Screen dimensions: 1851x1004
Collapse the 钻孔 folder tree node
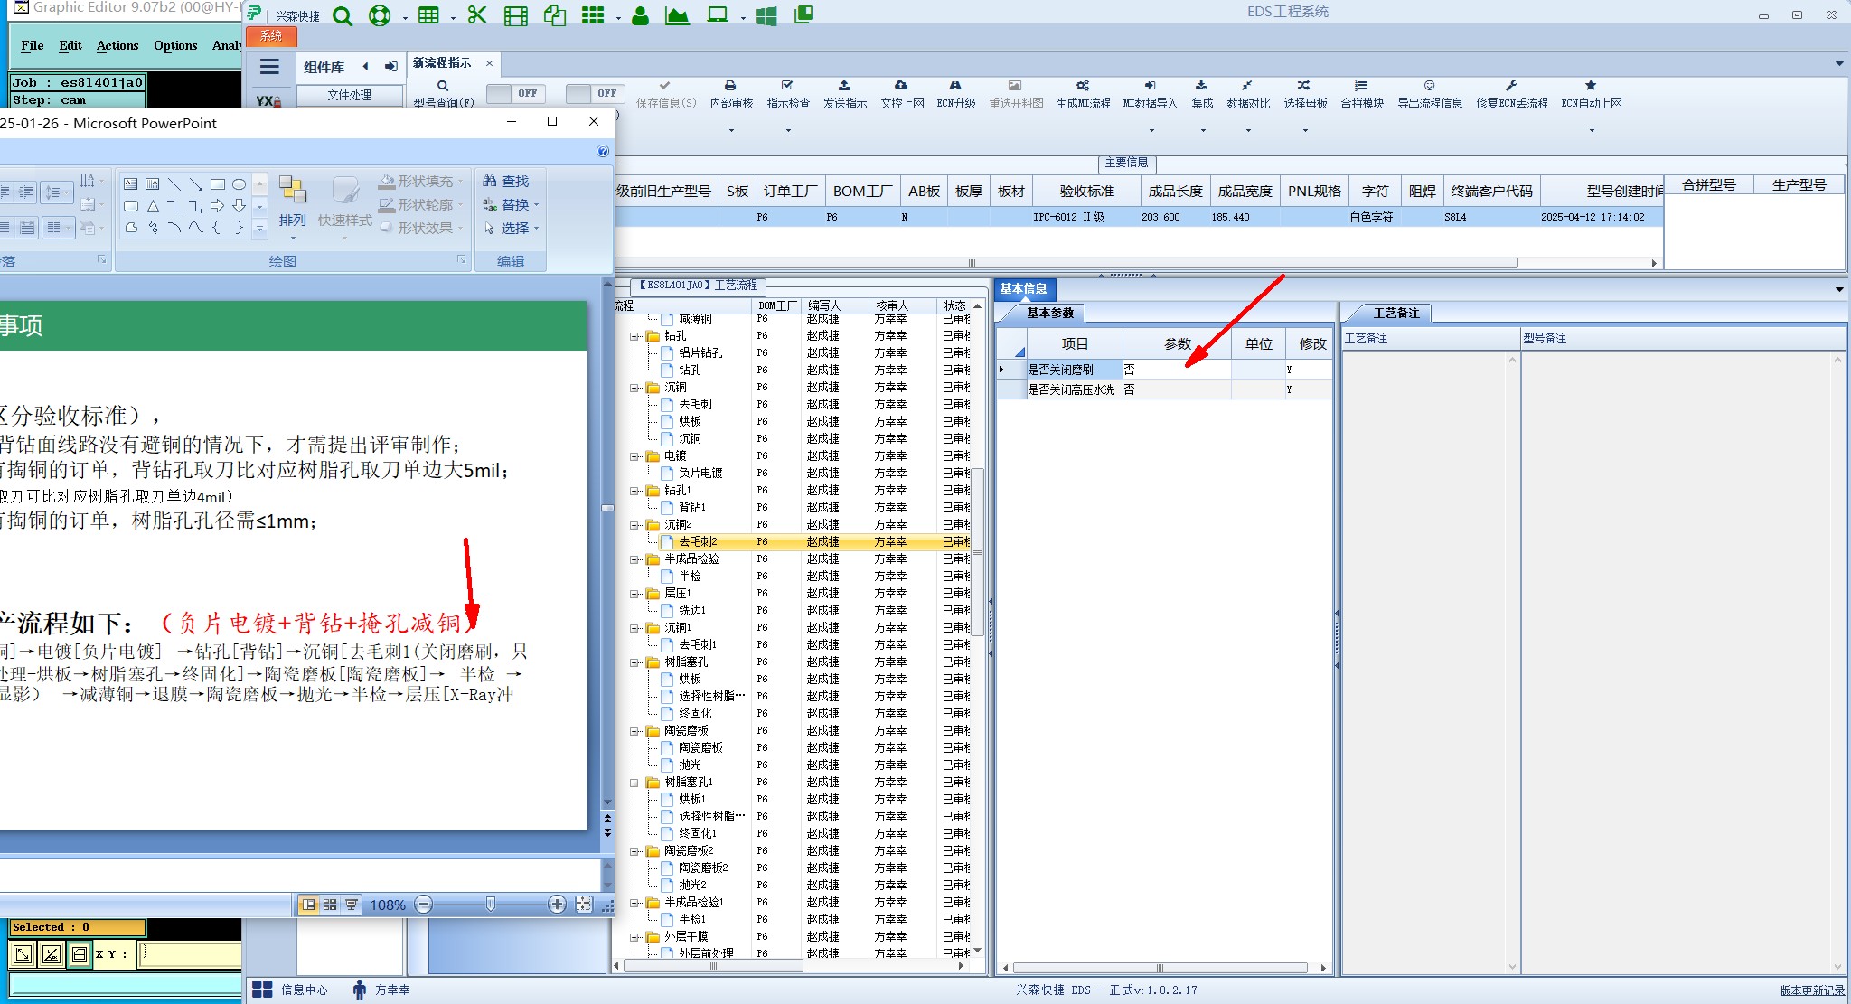[x=635, y=336]
